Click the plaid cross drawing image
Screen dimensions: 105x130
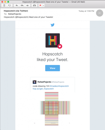click(55, 109)
